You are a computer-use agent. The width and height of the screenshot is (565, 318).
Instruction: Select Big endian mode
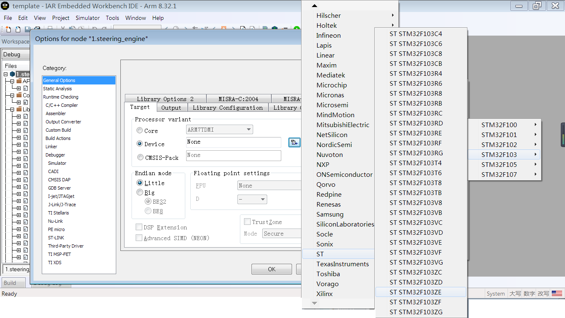pos(139,192)
